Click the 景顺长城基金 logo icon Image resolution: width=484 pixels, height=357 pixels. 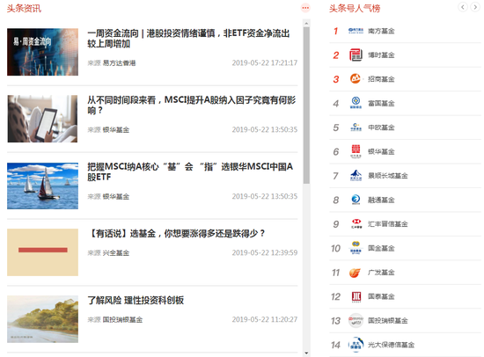coord(356,175)
